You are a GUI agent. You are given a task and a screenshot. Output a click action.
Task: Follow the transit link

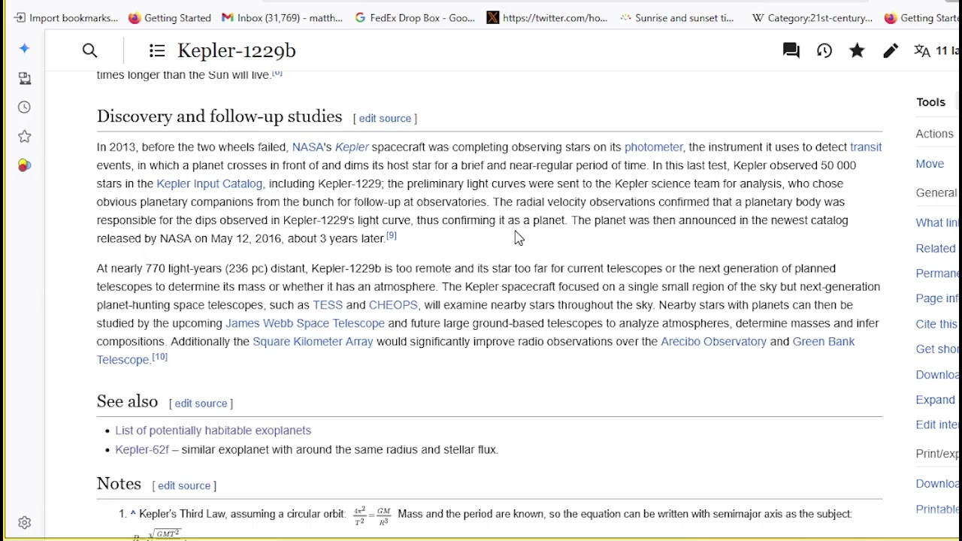[x=866, y=147]
